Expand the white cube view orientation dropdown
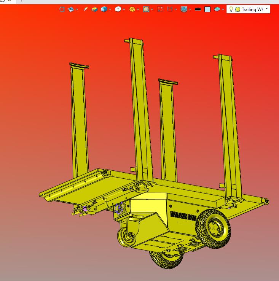This screenshot has width=279, height=281. click(x=124, y=10)
